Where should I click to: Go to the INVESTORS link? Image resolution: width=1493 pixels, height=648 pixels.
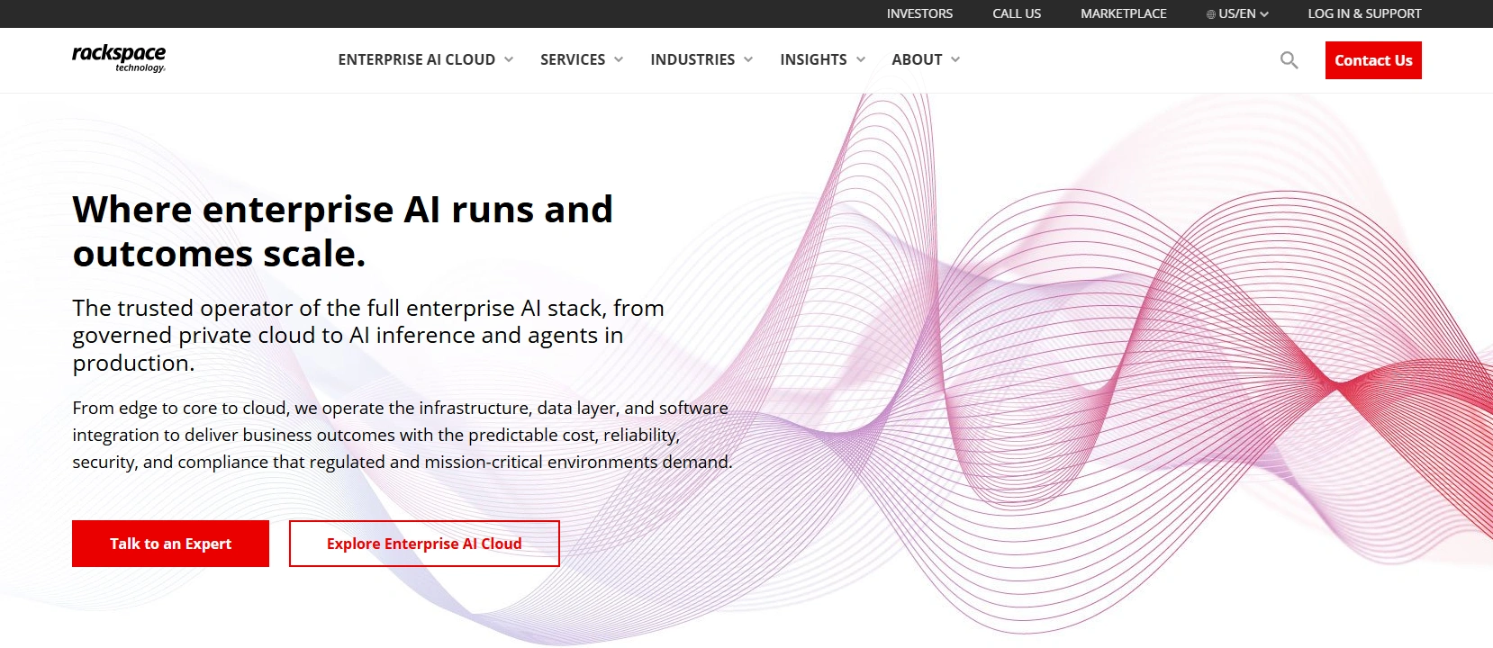pyautogui.click(x=919, y=13)
